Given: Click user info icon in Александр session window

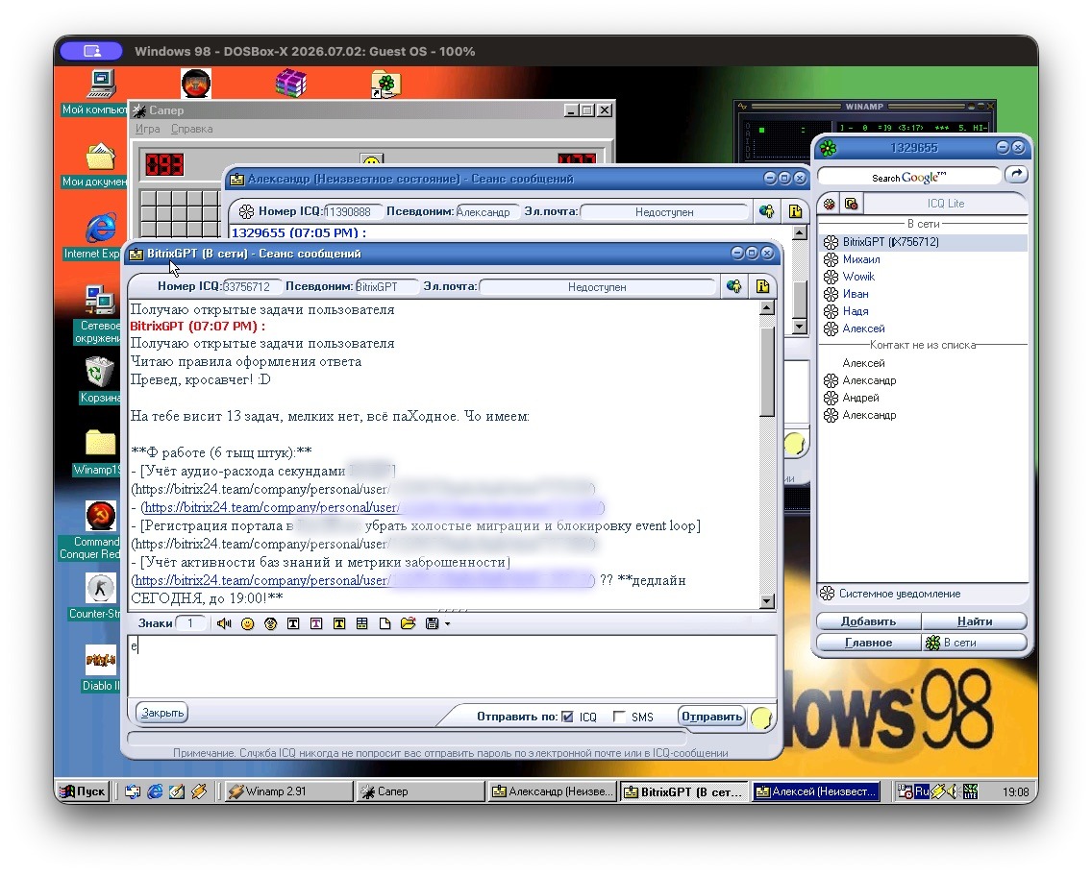Looking at the screenshot, I should (767, 211).
